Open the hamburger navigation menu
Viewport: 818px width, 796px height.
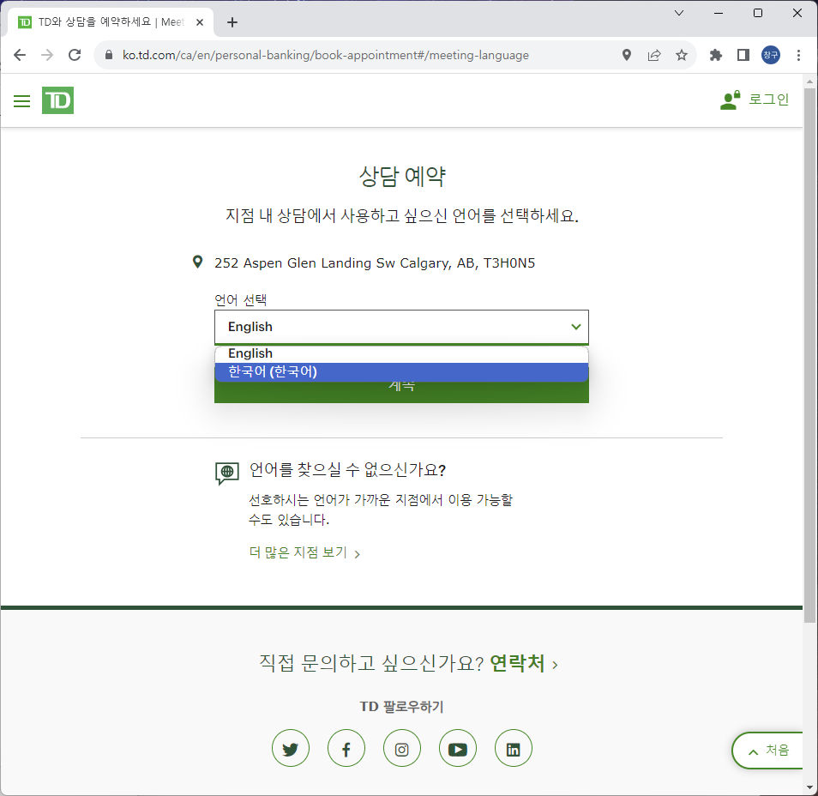tap(21, 100)
